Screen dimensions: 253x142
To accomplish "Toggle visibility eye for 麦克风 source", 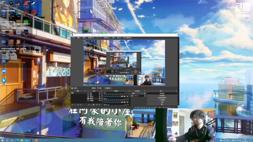I will pyautogui.click(x=100, y=97).
